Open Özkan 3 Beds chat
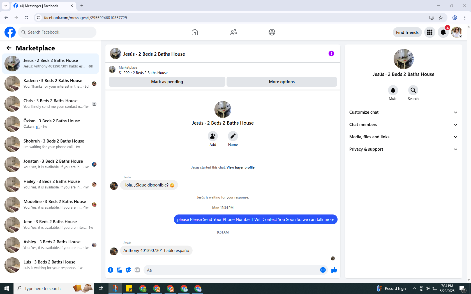The height and width of the screenshot is (294, 471). [50, 124]
